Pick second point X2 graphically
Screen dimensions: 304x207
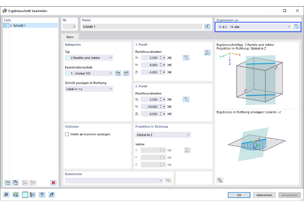point(186,99)
